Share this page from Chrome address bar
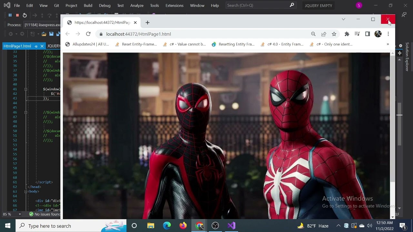Image resolution: width=413 pixels, height=232 pixels. [x=324, y=34]
